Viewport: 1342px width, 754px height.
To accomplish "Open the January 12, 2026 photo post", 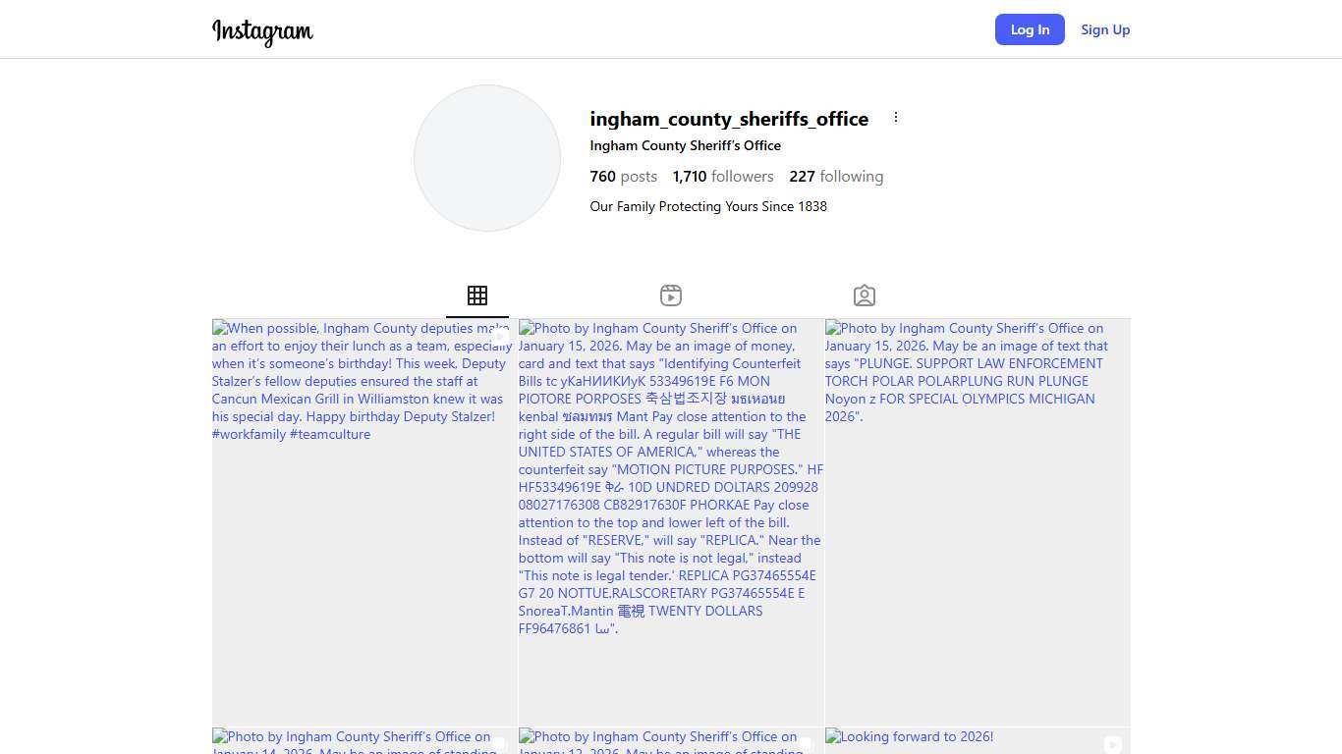I will [x=671, y=741].
